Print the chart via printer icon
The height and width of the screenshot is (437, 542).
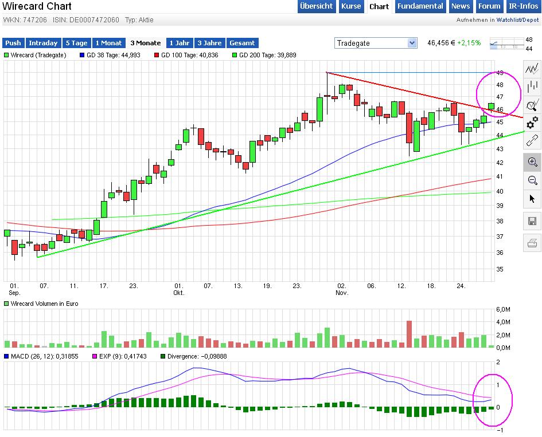click(x=532, y=243)
